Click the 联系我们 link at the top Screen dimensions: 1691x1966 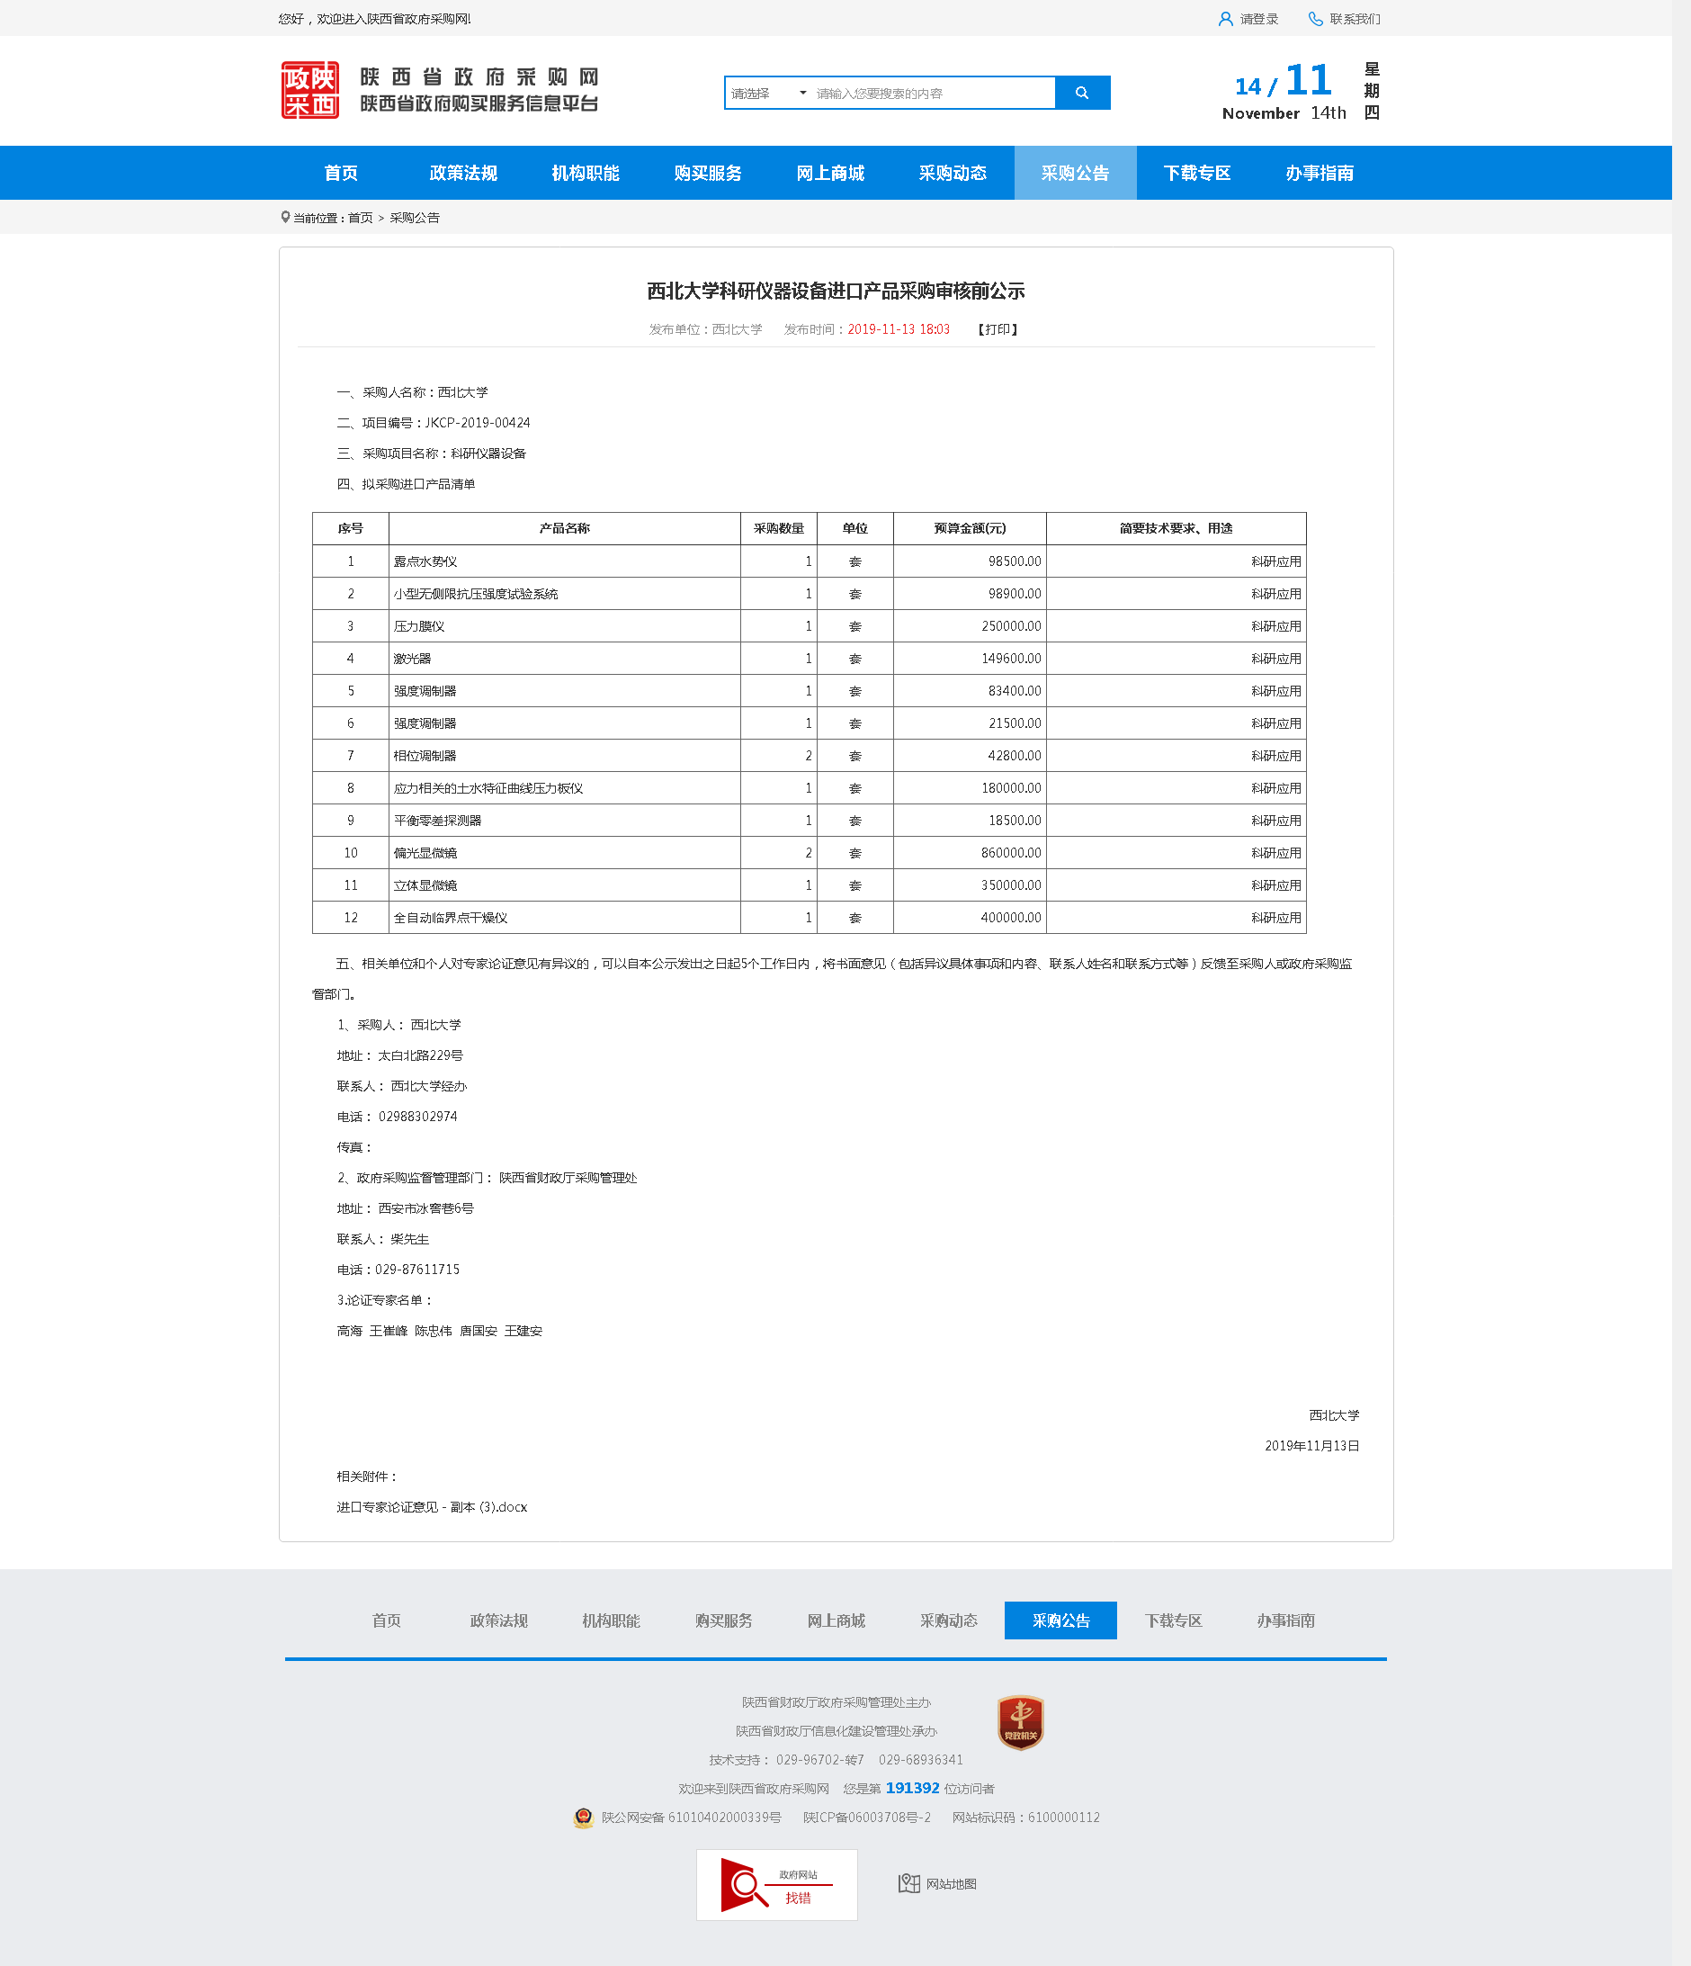(x=1355, y=19)
